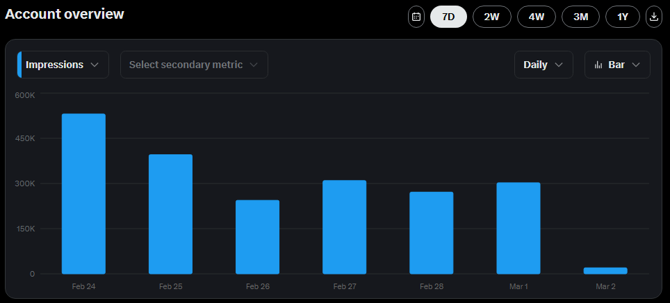Click the Mar 1 impressions bar
670x303 pixels.
pyautogui.click(x=518, y=228)
